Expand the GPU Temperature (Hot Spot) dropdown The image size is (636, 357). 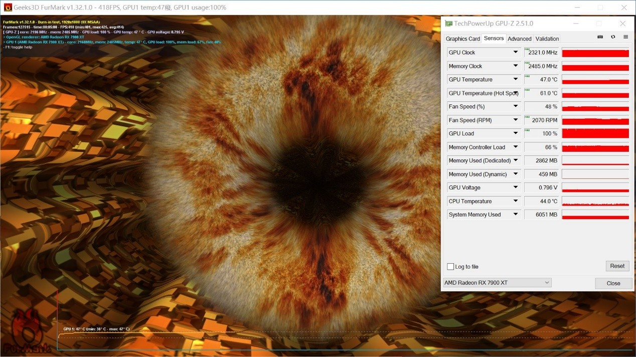515,93
